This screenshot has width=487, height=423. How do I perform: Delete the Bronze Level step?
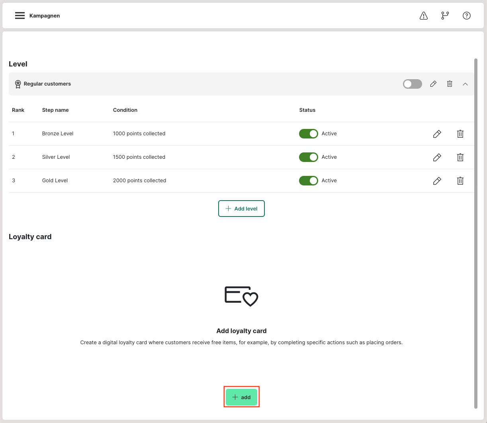pos(460,134)
